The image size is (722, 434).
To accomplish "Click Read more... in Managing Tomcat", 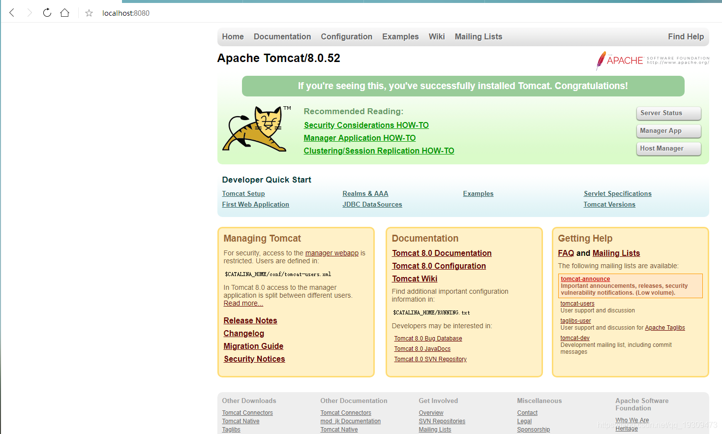I will coord(243,304).
